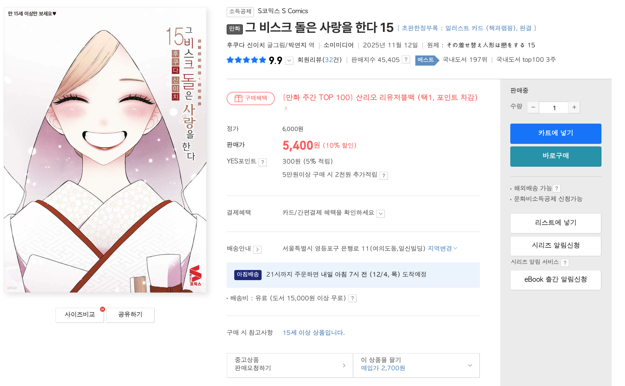Open 중고상품 판매요청하기 section

pos(289,365)
